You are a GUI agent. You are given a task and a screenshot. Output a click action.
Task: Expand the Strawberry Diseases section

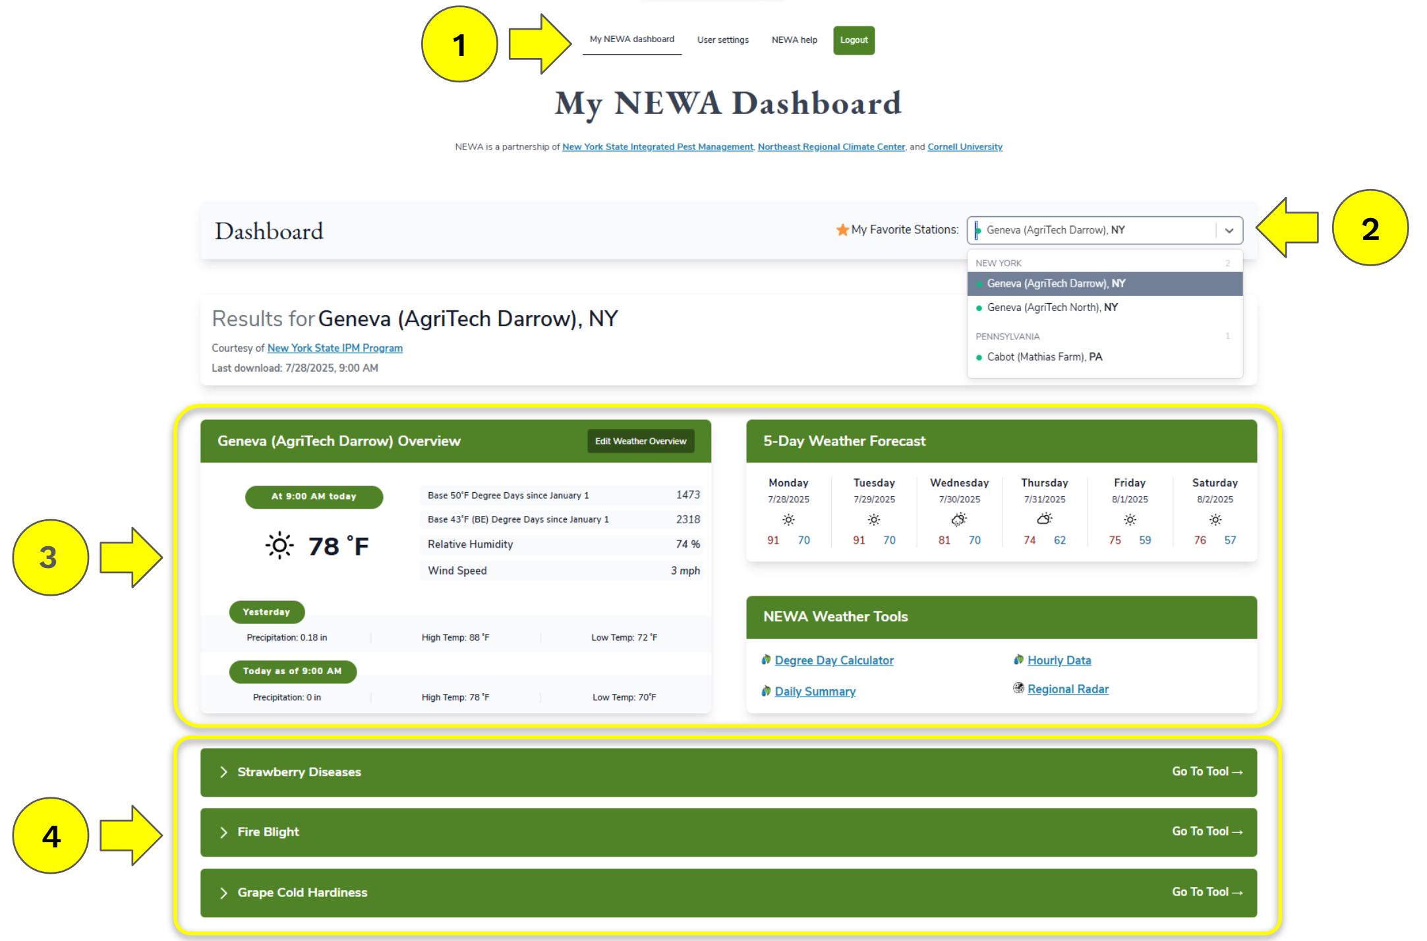pos(223,772)
